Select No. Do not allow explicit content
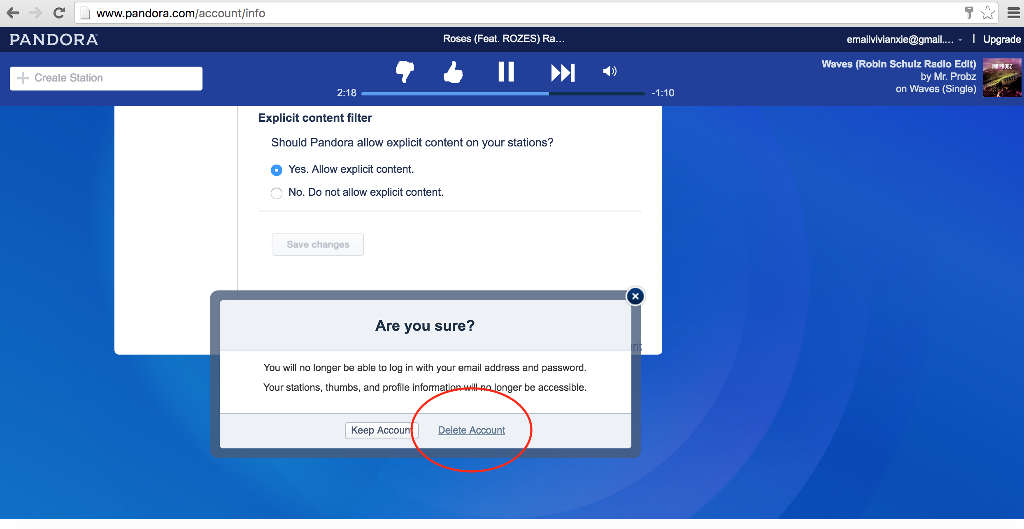The image size is (1024, 529). click(x=277, y=193)
